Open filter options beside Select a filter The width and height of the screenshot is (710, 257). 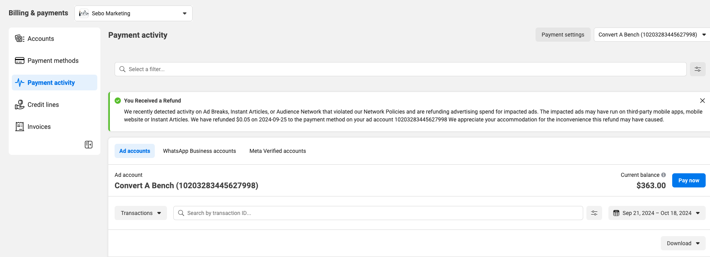click(x=698, y=69)
